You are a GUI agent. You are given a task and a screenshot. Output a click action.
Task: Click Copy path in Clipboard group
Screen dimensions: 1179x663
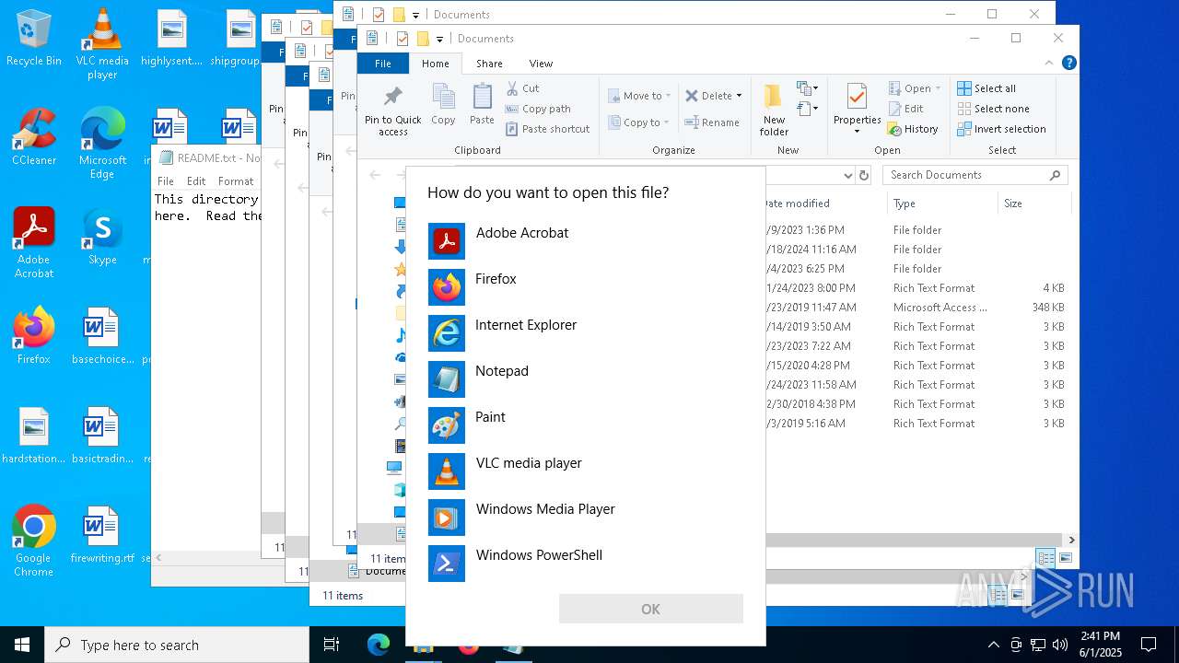[538, 109]
